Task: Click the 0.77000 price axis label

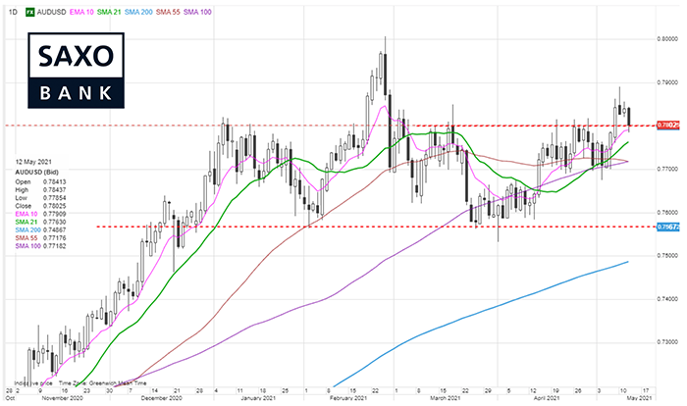Action: [667, 169]
